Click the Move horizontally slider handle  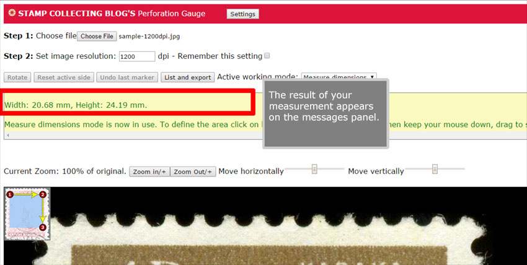click(315, 169)
